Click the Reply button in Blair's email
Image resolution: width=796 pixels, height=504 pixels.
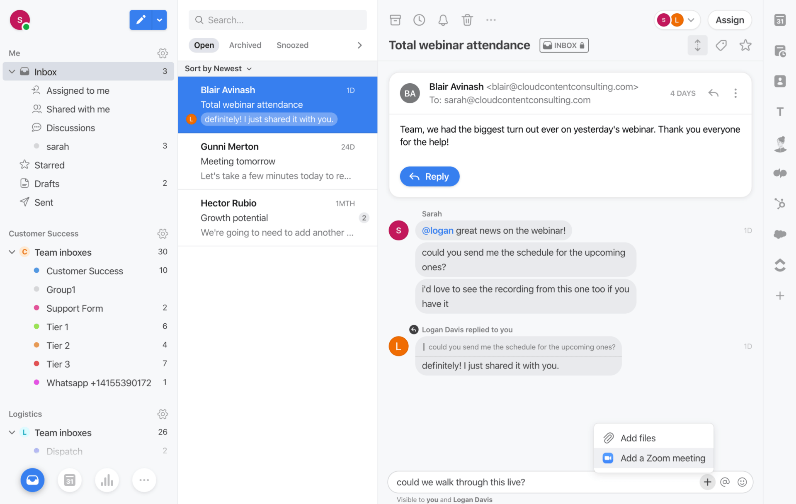tap(430, 176)
